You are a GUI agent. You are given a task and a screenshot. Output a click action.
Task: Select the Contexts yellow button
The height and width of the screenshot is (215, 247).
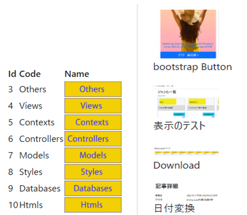pos(93,122)
